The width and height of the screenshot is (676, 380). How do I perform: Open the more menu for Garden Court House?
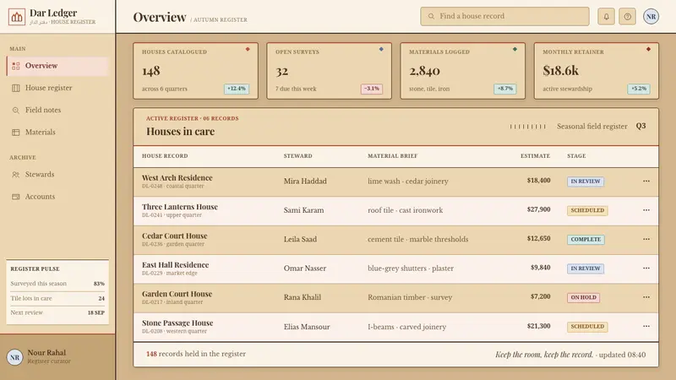(646, 297)
